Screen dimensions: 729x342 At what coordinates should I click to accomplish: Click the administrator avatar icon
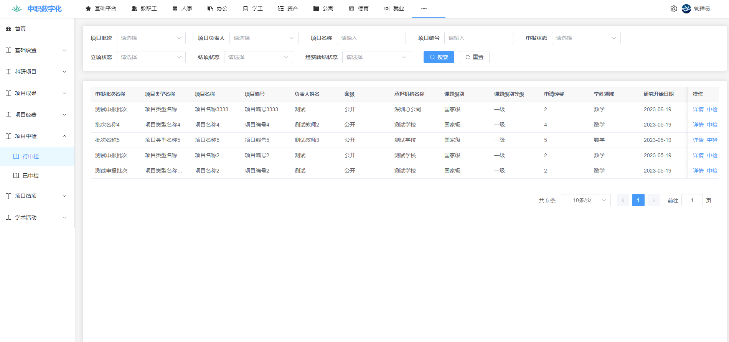(686, 9)
